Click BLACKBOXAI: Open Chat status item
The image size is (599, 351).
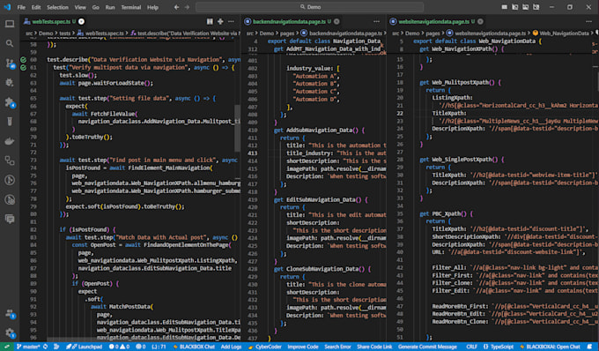tap(550, 347)
